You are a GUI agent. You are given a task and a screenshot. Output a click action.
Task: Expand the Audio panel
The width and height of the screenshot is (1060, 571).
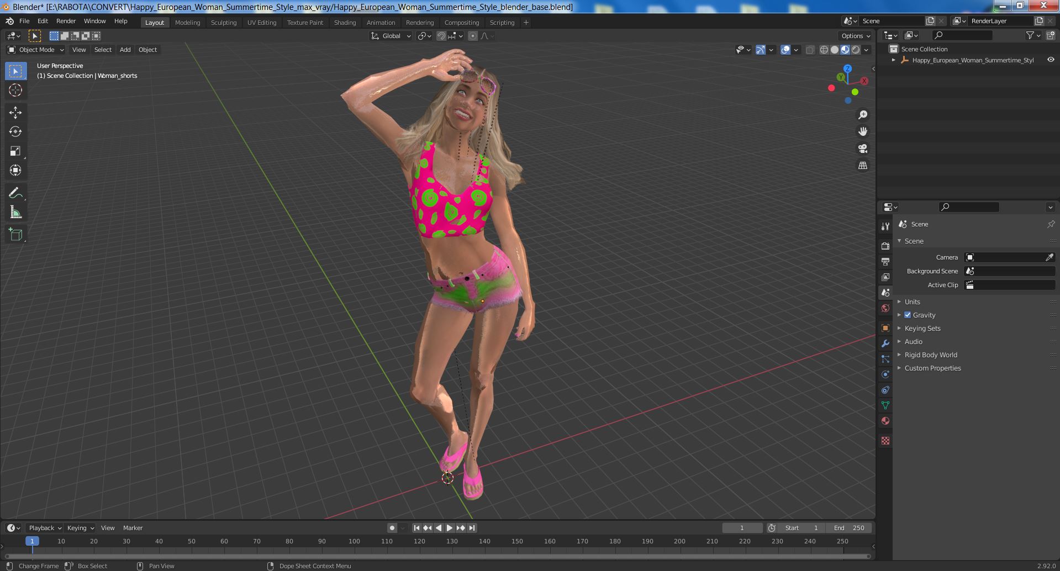pos(913,341)
